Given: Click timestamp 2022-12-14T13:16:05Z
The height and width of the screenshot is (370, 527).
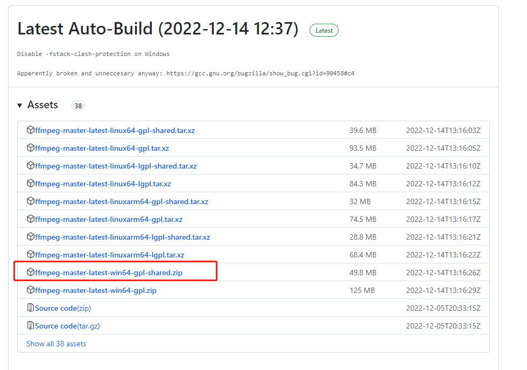Looking at the screenshot, I should pos(444,148).
